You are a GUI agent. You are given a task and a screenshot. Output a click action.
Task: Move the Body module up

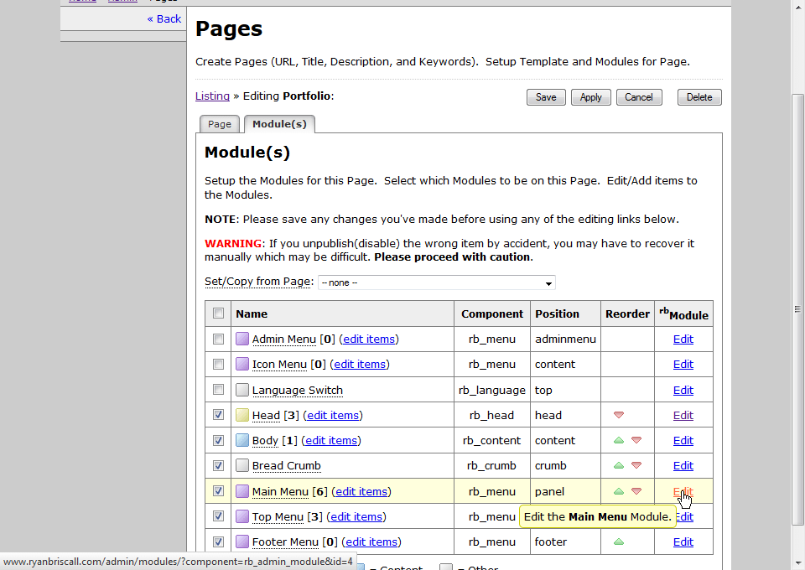(x=619, y=440)
